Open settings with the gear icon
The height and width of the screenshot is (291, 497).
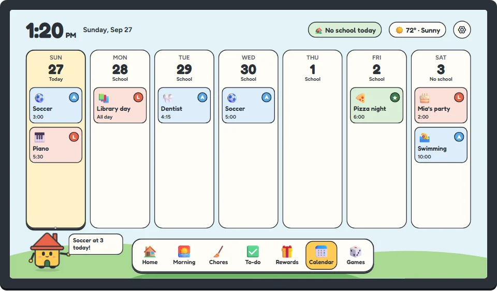[462, 30]
